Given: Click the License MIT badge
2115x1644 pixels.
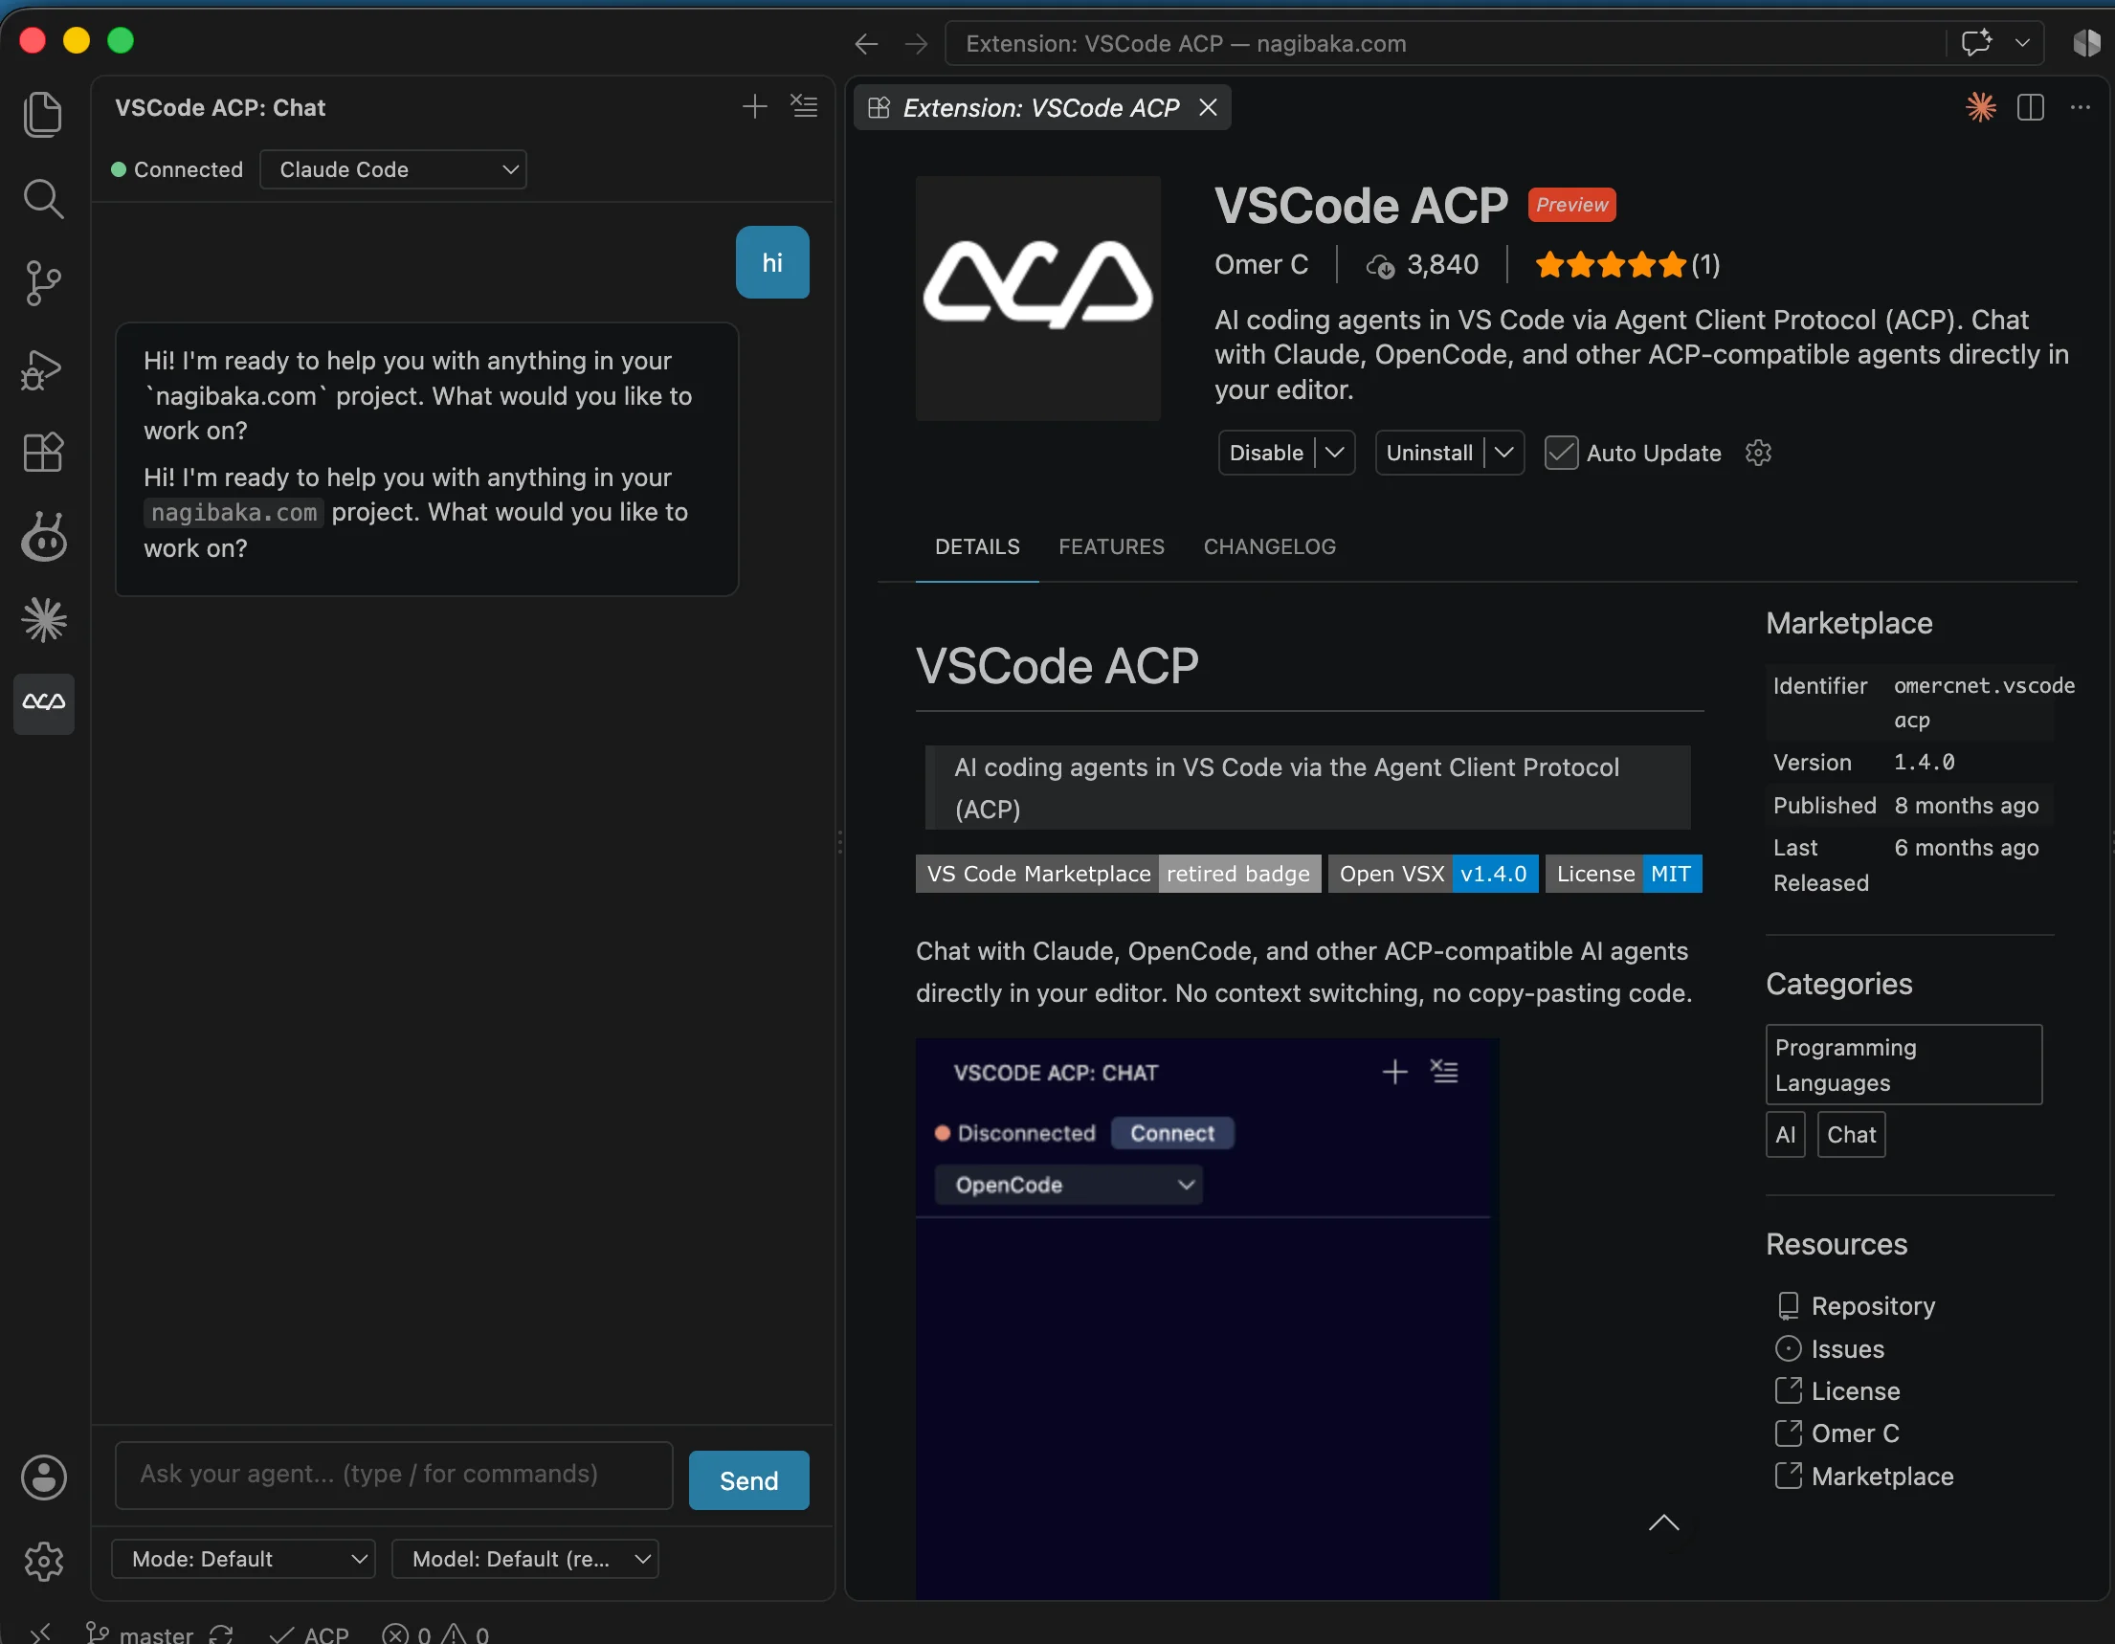Looking at the screenshot, I should tap(1623, 874).
